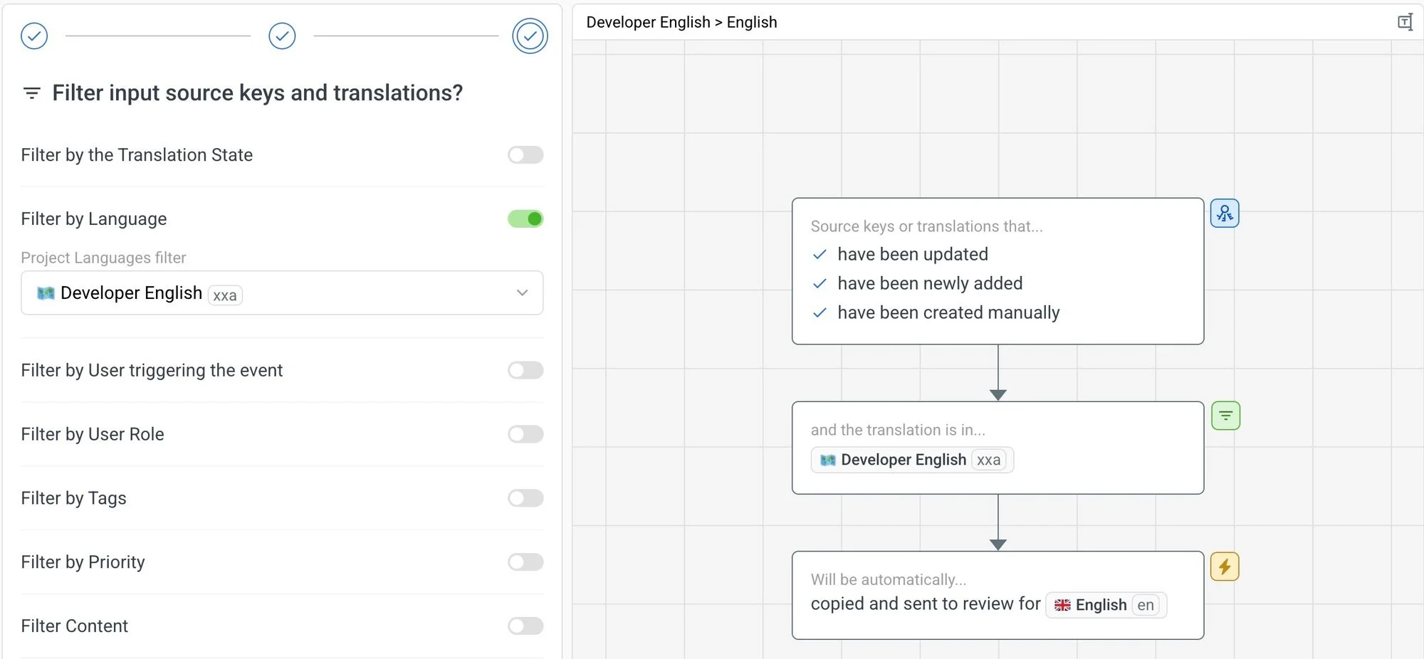Click Developer English xxa chip in flow node
This screenshot has height=659, width=1424.
coord(912,460)
